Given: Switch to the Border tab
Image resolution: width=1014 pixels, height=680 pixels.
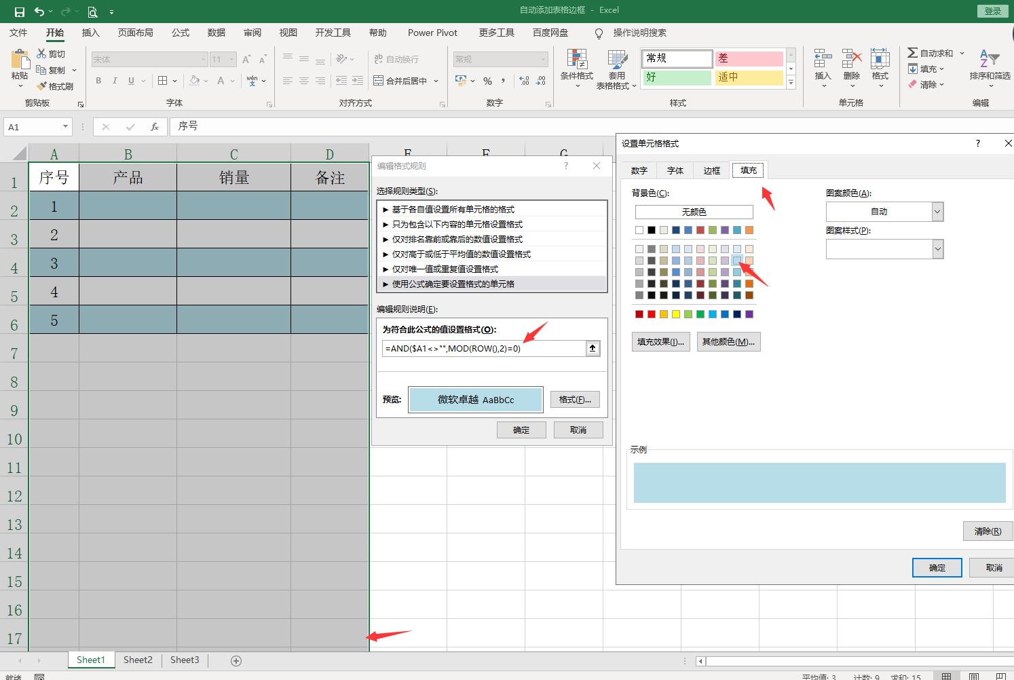Looking at the screenshot, I should 711,170.
